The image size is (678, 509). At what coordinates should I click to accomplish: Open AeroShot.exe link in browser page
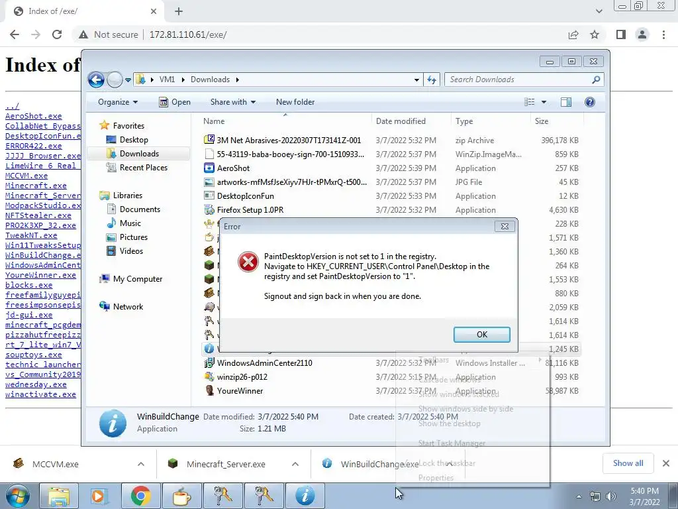(x=34, y=116)
